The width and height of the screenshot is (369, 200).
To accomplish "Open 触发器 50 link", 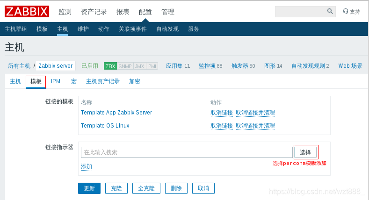I will [x=243, y=66].
